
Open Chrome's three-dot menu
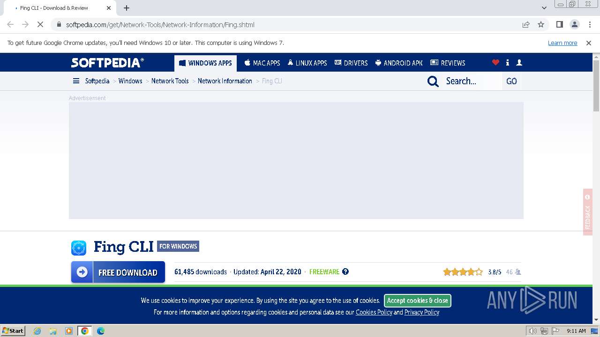coord(589,24)
